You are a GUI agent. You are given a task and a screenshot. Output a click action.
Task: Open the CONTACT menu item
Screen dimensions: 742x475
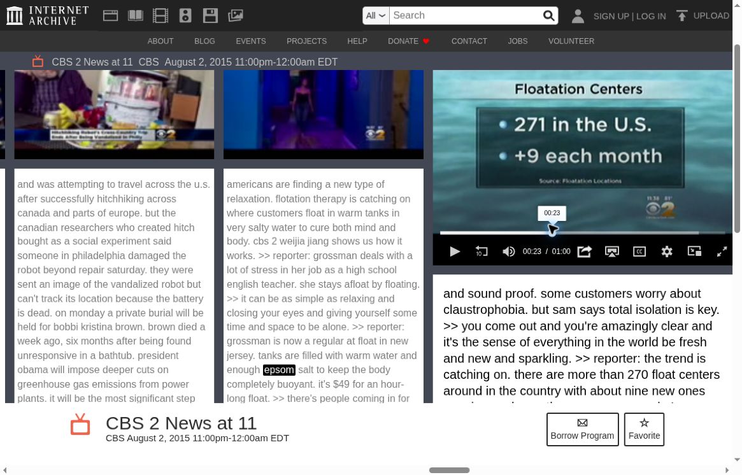coord(469,41)
